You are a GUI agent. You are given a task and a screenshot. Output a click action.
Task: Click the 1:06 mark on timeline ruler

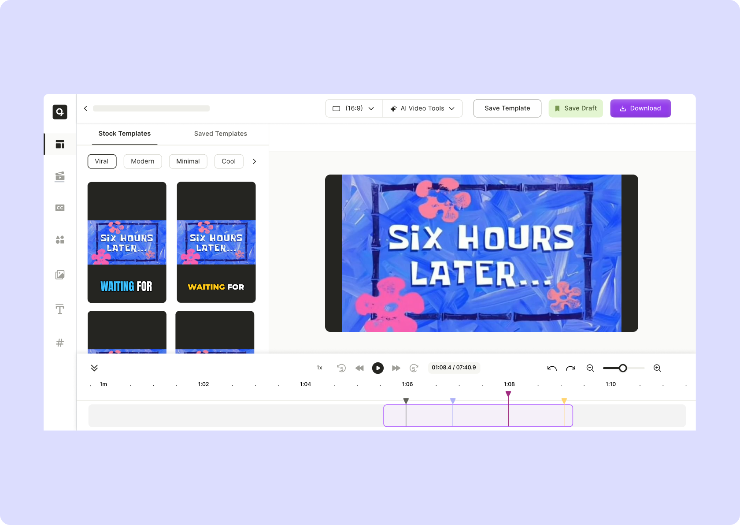[x=407, y=384]
